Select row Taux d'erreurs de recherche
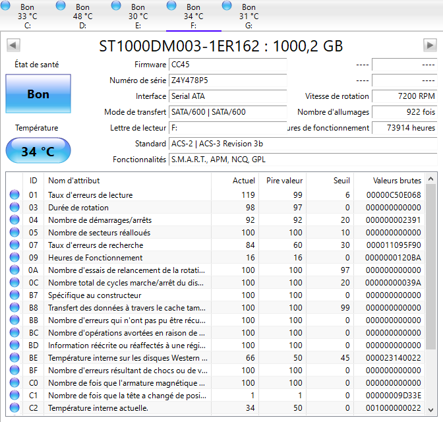Viewport: 443px width, 422px height. point(216,245)
